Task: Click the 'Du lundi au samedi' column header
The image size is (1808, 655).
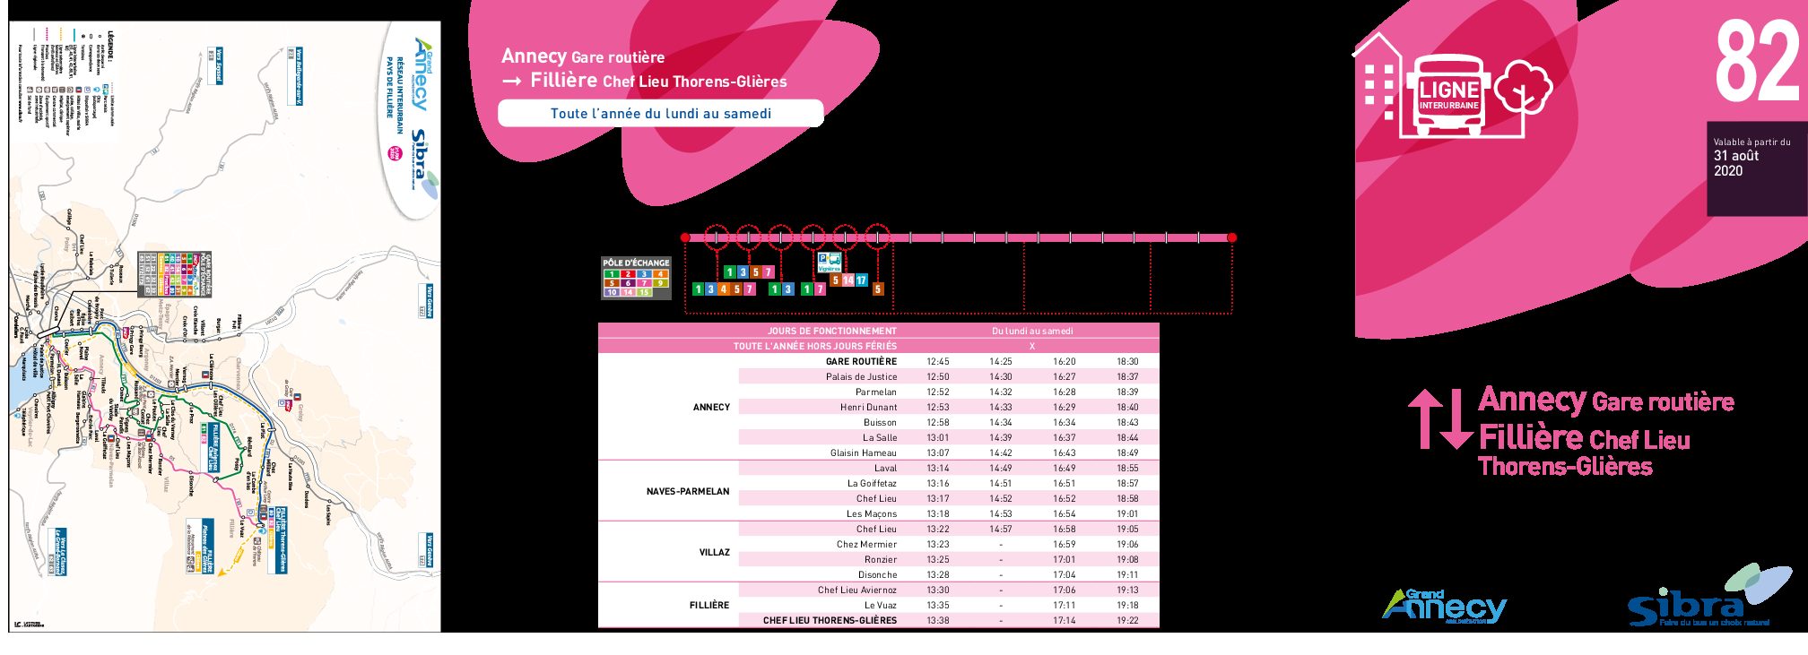Action: 1032,331
